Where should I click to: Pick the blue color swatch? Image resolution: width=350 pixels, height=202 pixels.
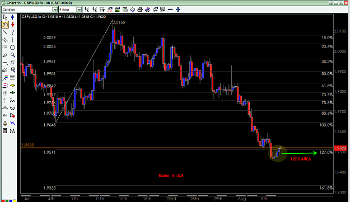pos(11,201)
